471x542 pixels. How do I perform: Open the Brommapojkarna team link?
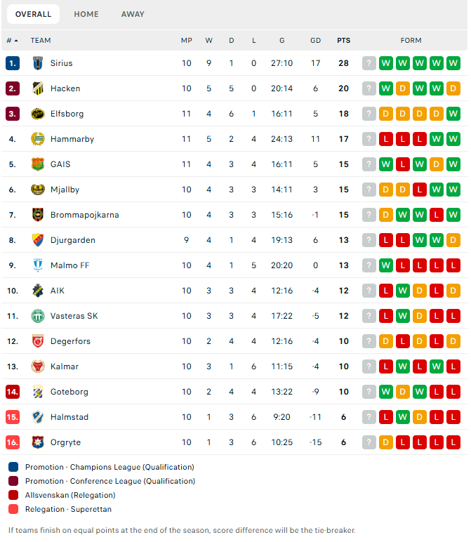pos(85,215)
